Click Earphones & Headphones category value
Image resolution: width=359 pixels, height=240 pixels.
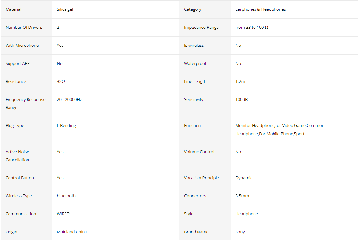(260, 9)
